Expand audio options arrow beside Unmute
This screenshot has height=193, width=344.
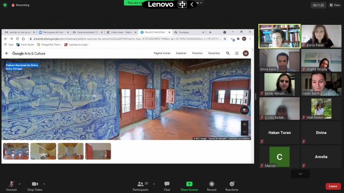click(x=19, y=184)
